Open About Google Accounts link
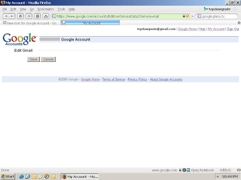 point(166,79)
